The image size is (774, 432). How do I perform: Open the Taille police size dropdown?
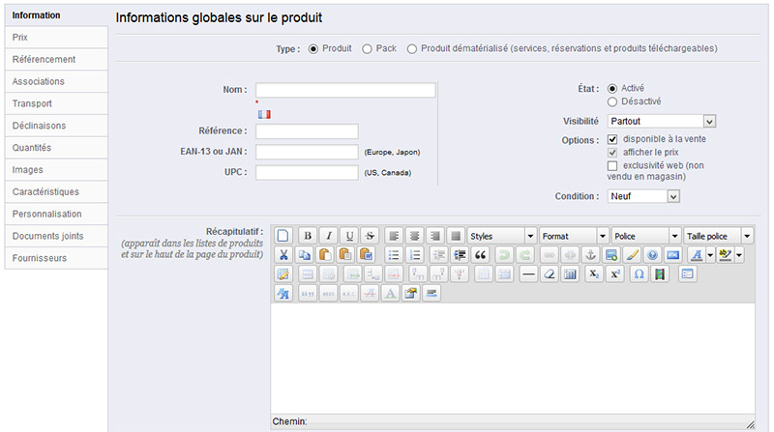(718, 236)
